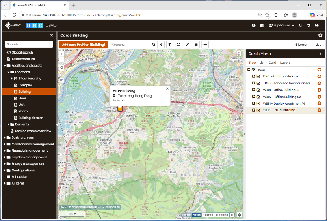Open the filter funnel icon

tap(170, 45)
